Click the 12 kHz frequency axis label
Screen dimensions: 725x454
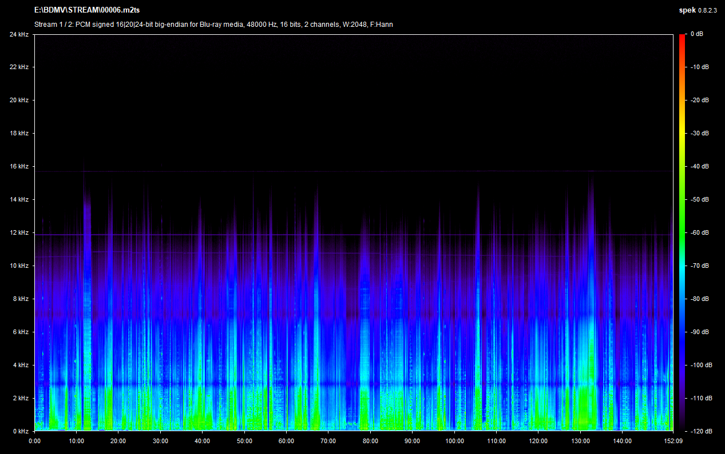tap(18, 233)
